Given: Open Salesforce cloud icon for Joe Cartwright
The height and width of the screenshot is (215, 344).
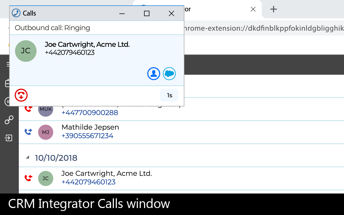Looking at the screenshot, I should pos(169,74).
